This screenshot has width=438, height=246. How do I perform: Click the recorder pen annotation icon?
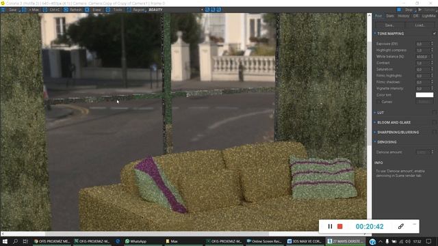[401, 226]
